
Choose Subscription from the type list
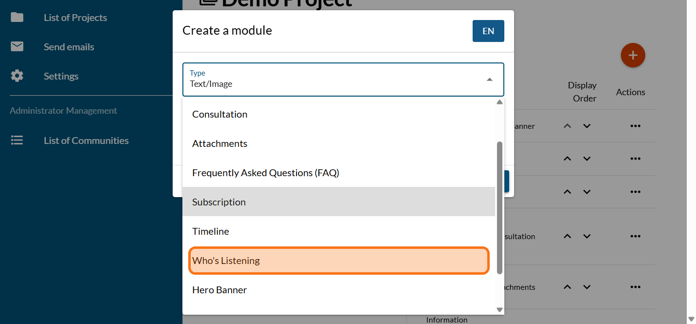[338, 202]
